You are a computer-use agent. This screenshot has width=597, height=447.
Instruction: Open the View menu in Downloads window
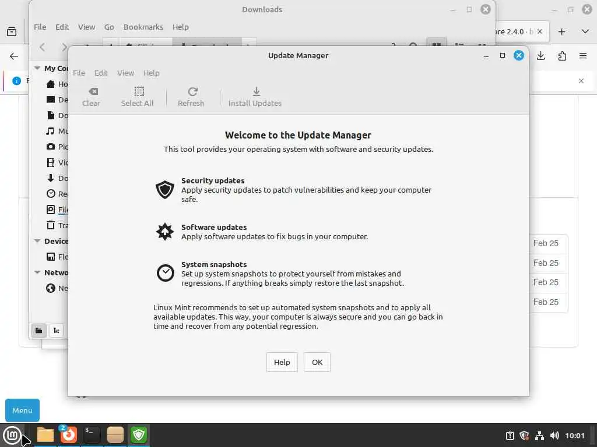(86, 27)
